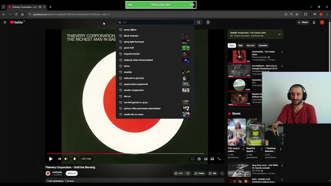The height and width of the screenshot is (186, 331).
Task: Select the Size özel filter chip
Action: (250, 45)
